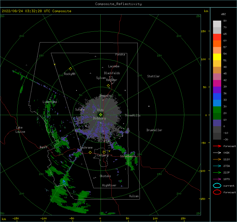Click the Sylvan label
The width and height of the screenshot is (237, 222).
tap(101, 78)
